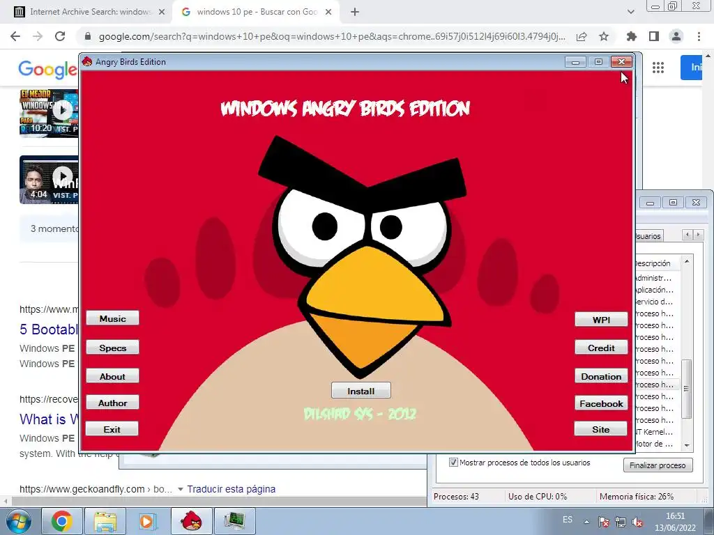Click the URL address bar
Image resolution: width=714 pixels, height=535 pixels.
click(x=331, y=36)
